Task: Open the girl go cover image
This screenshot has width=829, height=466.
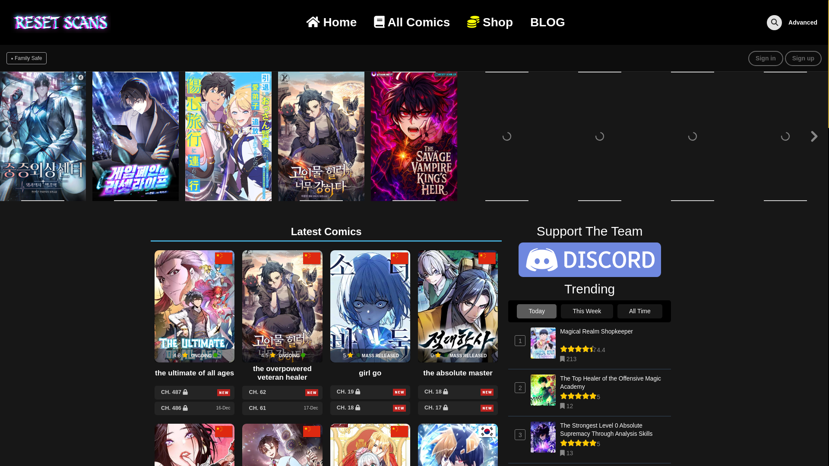Action: click(370, 306)
